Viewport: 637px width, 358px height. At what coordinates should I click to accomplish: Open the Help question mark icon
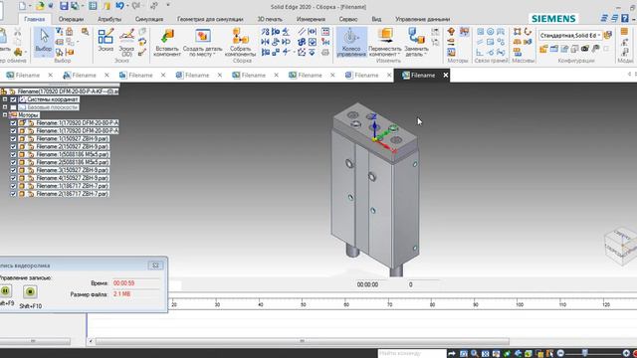coord(625,18)
